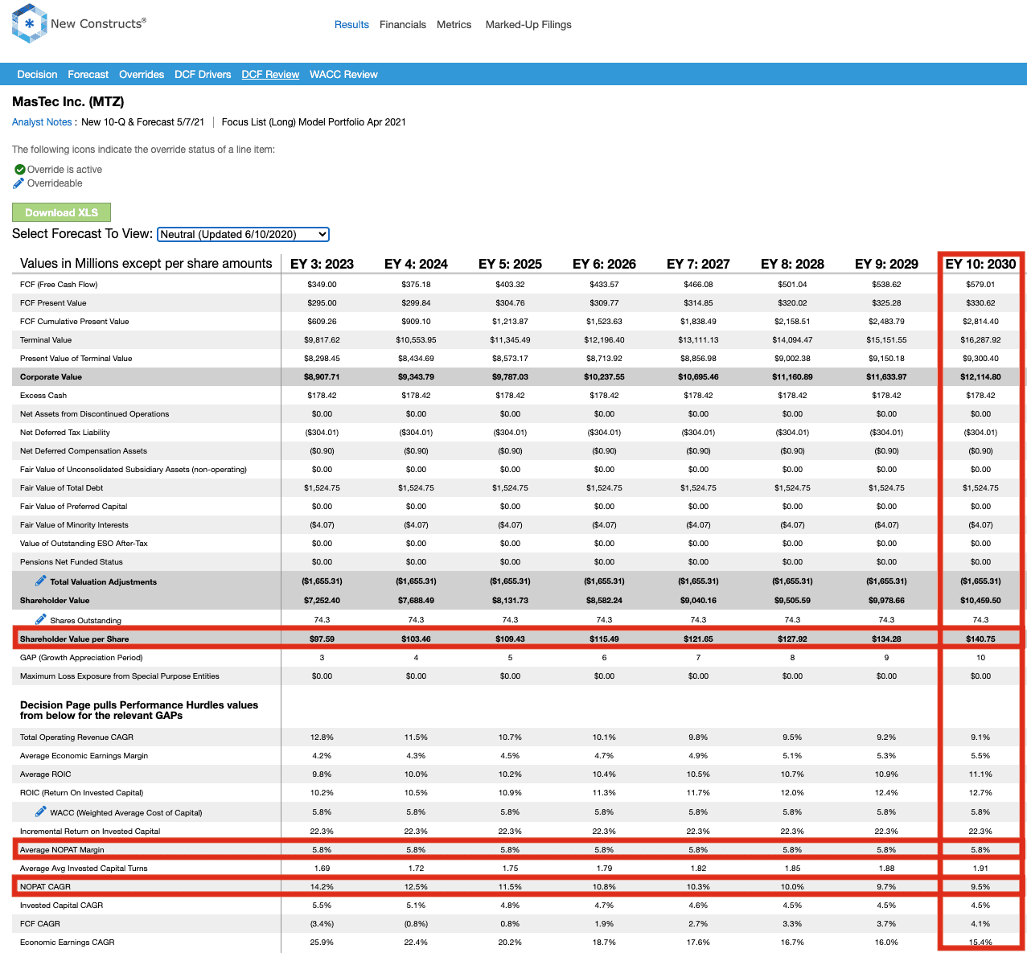
Task: Click the $97.59 value for EY 3
Action: [x=322, y=639]
